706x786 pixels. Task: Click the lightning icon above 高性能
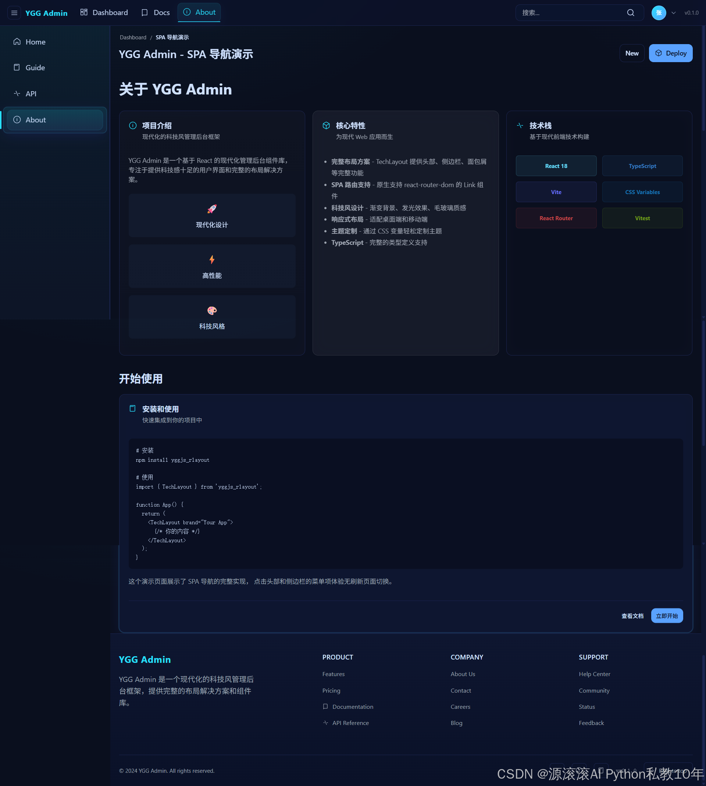212,260
